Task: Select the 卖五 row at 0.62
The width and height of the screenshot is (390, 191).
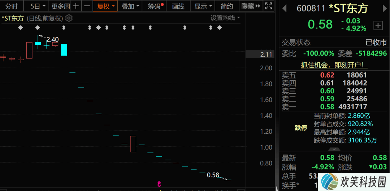Action: 334,75
